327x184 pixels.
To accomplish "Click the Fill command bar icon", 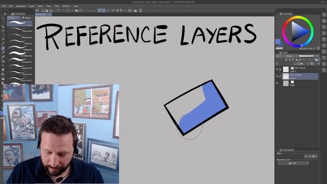I will pos(76,10).
